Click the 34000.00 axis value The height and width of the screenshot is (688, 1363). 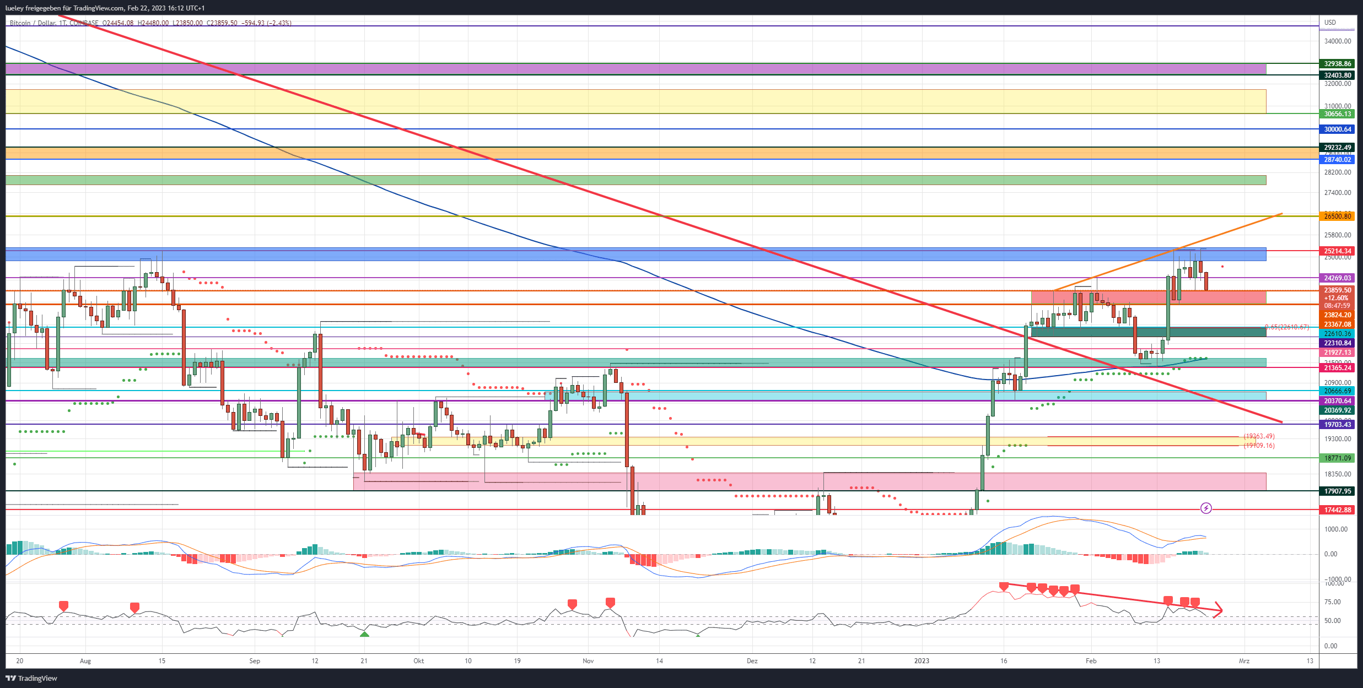pyautogui.click(x=1338, y=41)
